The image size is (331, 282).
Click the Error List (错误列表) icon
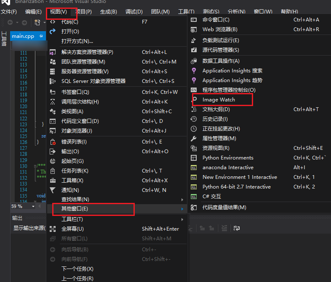(53, 142)
